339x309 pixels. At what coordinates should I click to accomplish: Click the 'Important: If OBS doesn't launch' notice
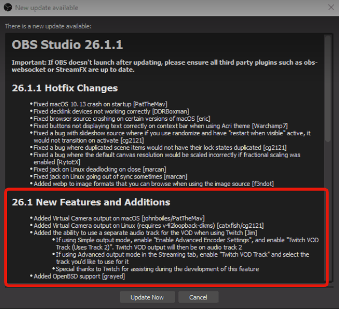pyautogui.click(x=164, y=66)
